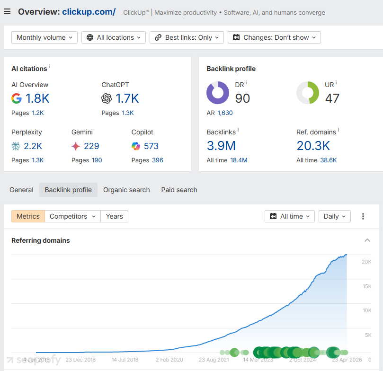Screen dimensions: 383x371
Task: Click the AR 1,630 rank link
Action: pos(225,113)
